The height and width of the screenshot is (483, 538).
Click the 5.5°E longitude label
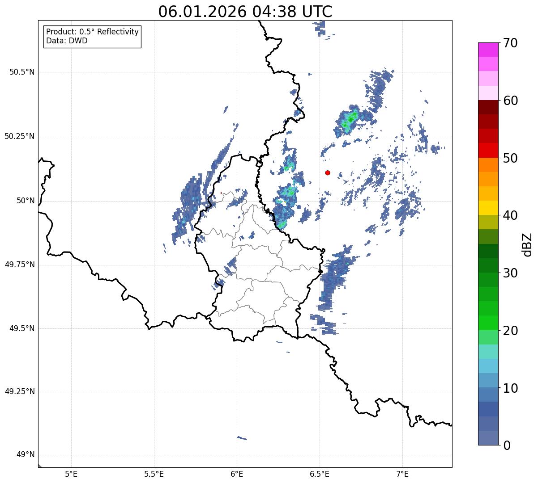click(154, 474)
